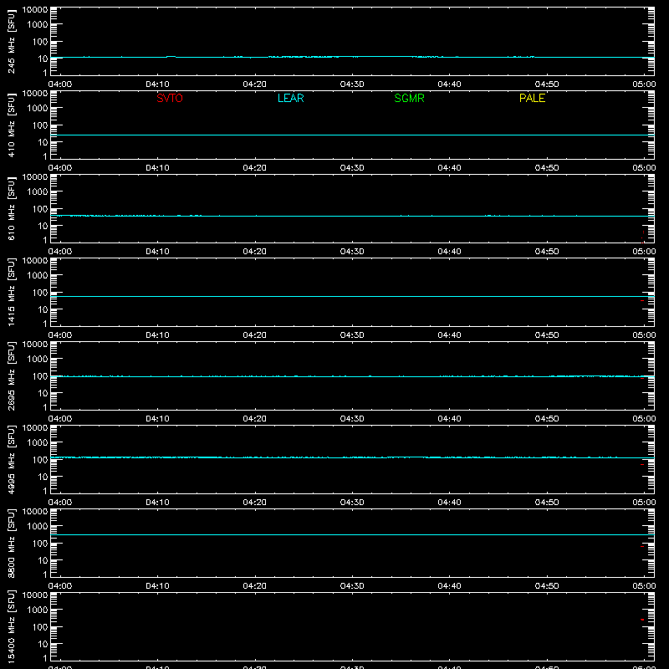The width and height of the screenshot is (669, 669).
Task: Click the green SGMR station label
Action: [409, 98]
